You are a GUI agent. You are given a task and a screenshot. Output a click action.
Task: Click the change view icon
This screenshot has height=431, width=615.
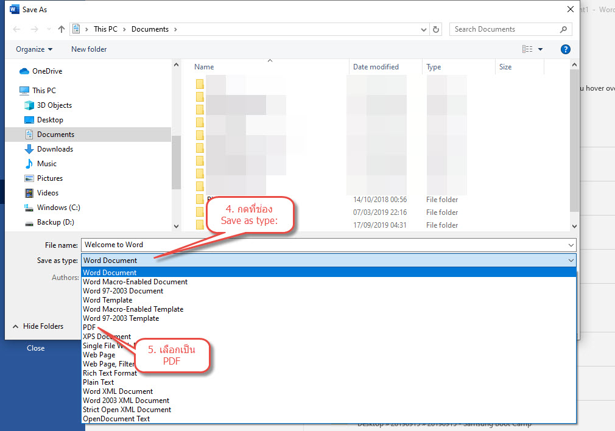coord(527,49)
